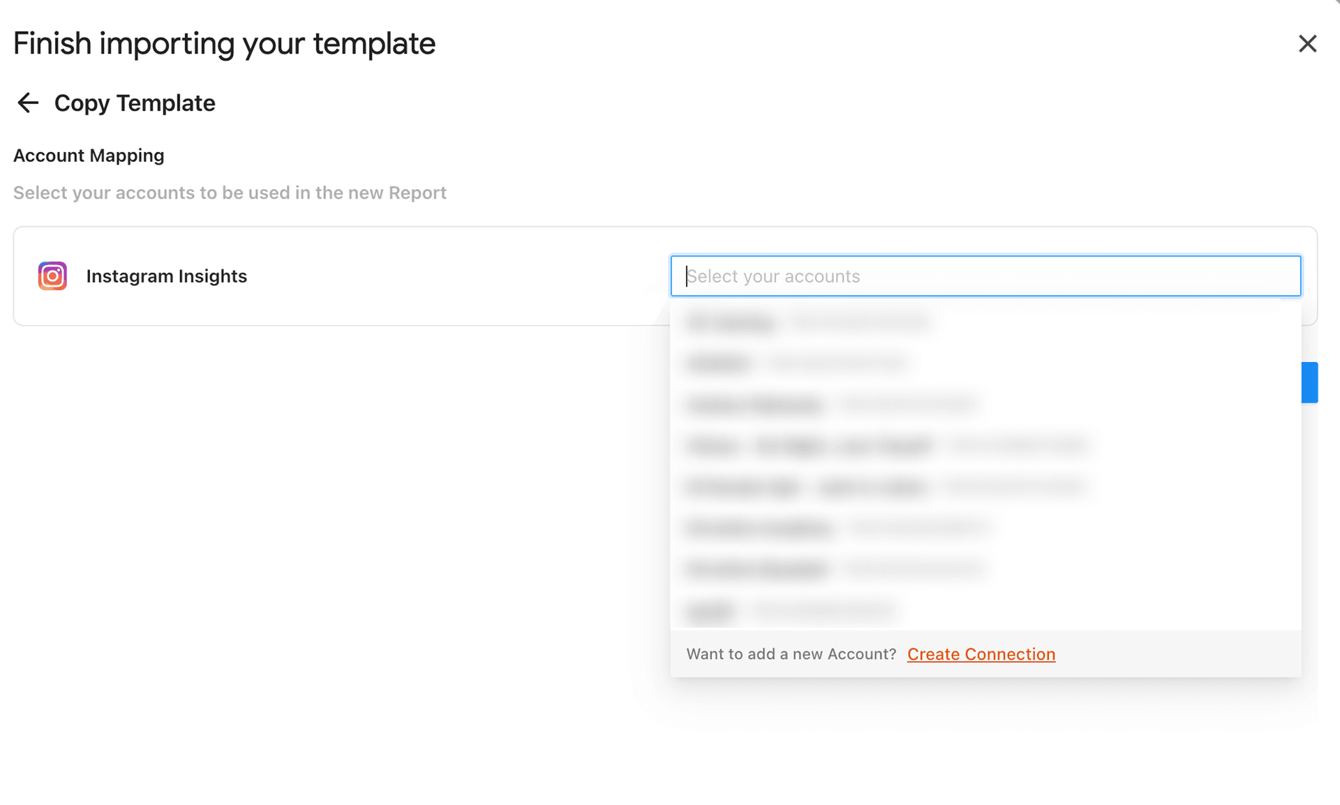
Task: Click the Copy Template heading
Action: tap(135, 103)
